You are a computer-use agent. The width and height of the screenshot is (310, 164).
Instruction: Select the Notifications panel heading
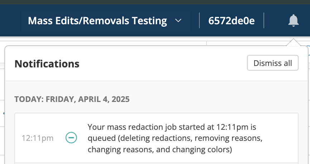pos(47,64)
